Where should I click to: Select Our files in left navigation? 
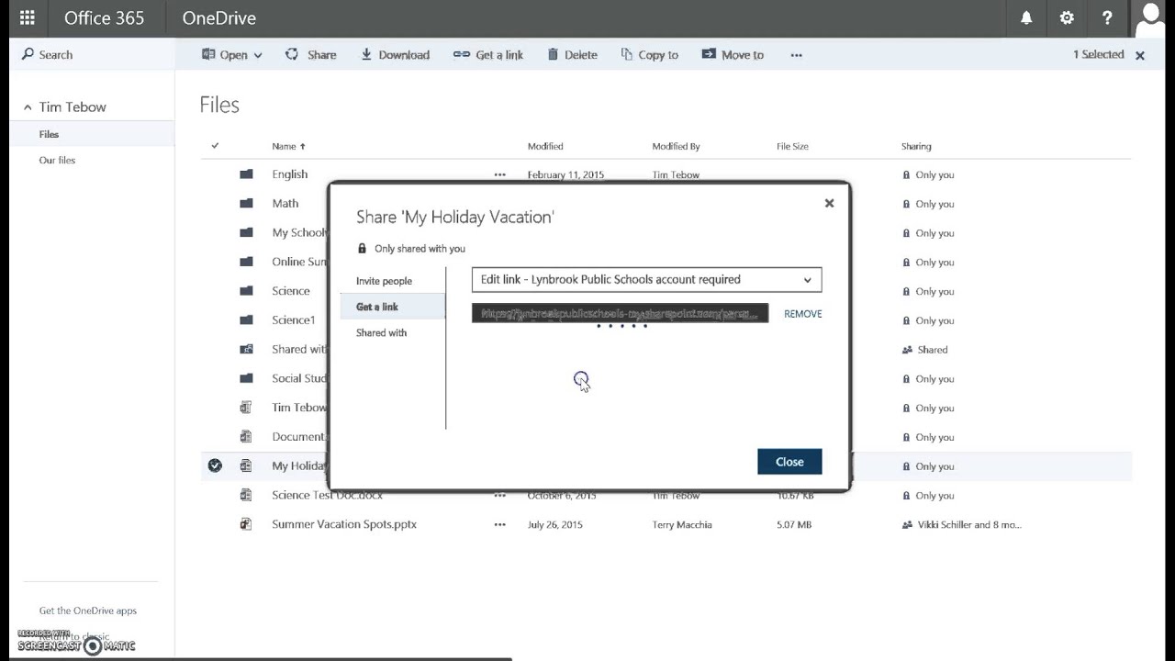pyautogui.click(x=57, y=160)
